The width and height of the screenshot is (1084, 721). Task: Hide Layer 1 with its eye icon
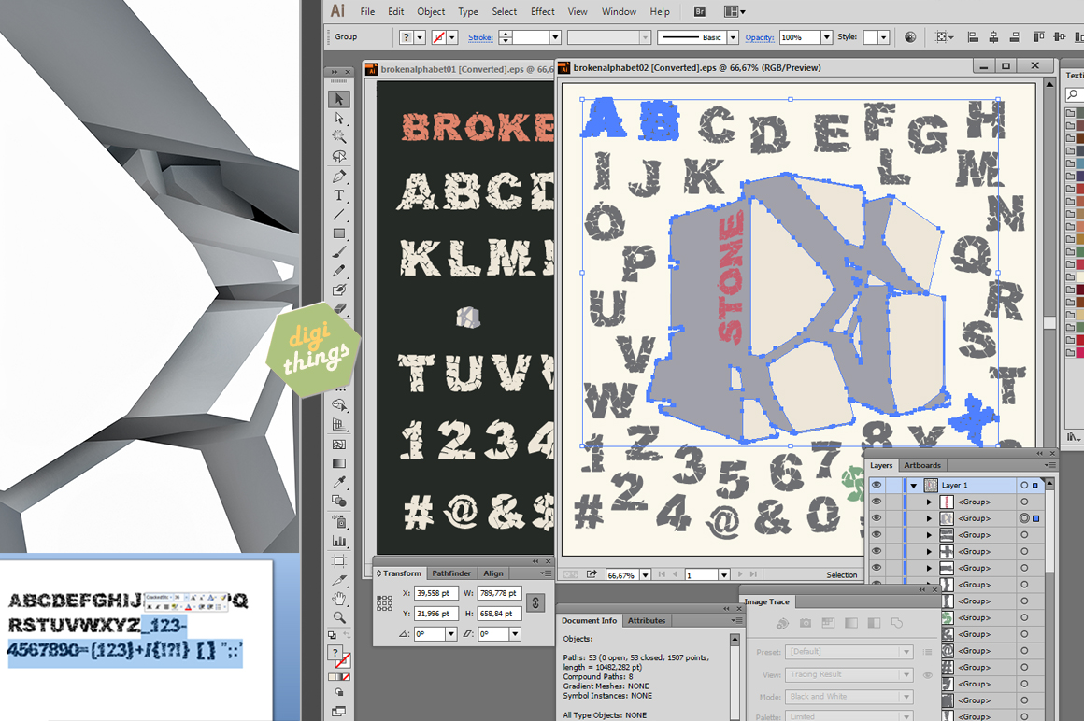877,485
